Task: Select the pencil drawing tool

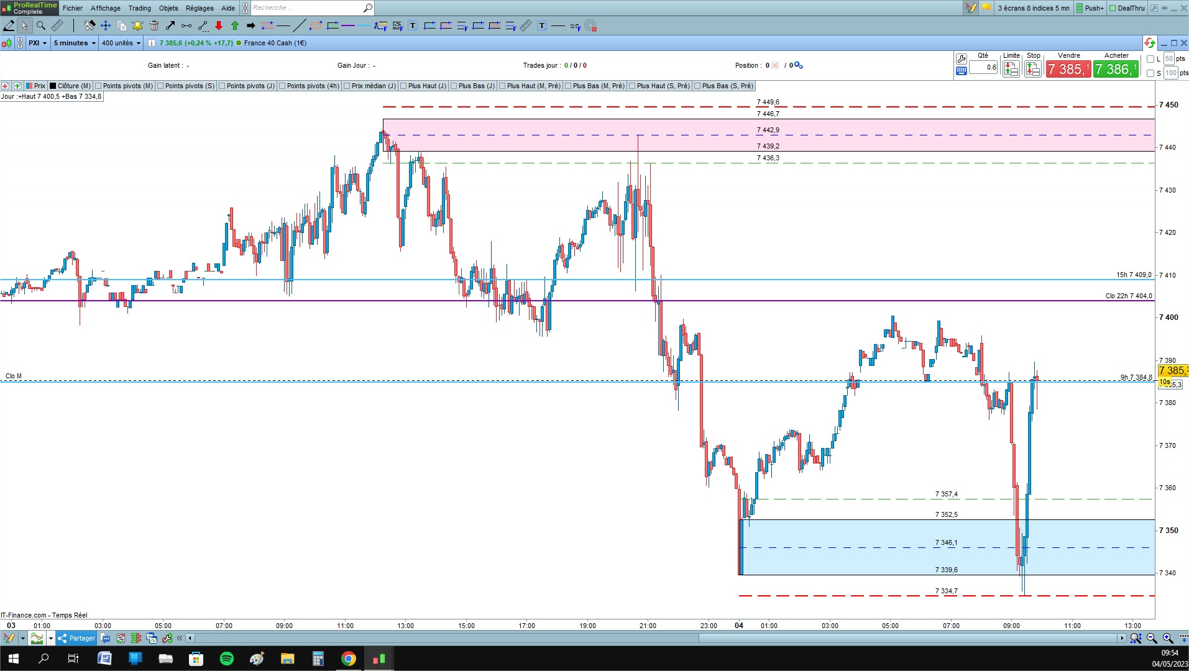Action: click(x=9, y=25)
